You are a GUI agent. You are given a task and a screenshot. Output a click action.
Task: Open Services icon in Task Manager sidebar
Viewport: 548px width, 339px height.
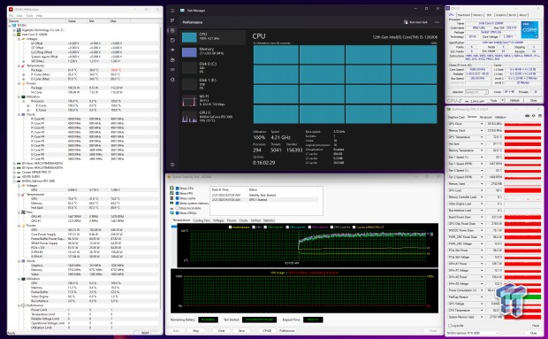[x=172, y=80]
